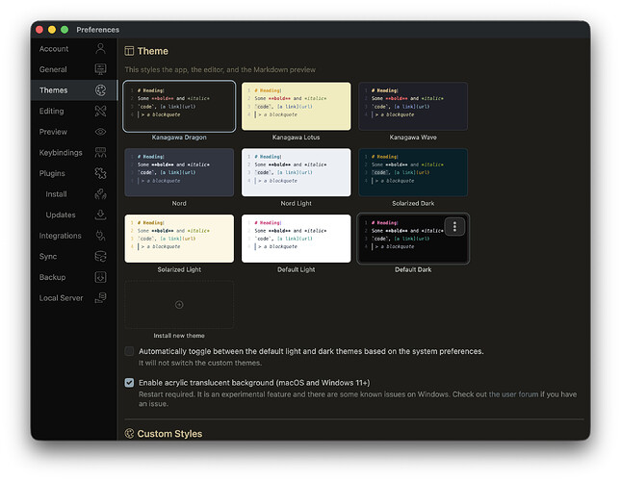Open the Install plugins subsection
This screenshot has width=621, height=481.
[74, 193]
